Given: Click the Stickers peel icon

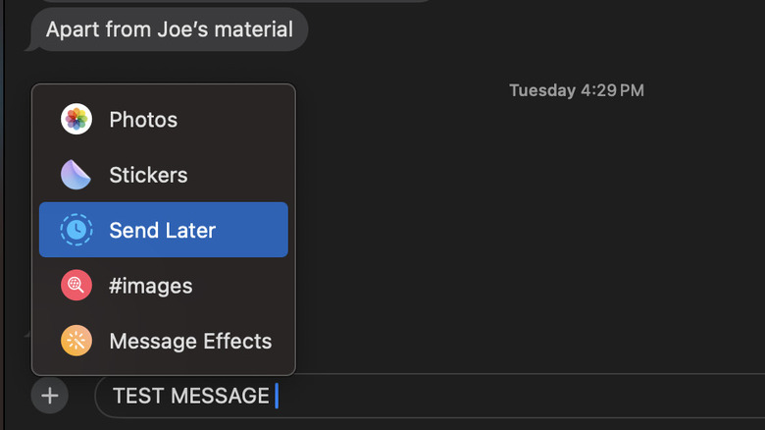Looking at the screenshot, I should 76,175.
